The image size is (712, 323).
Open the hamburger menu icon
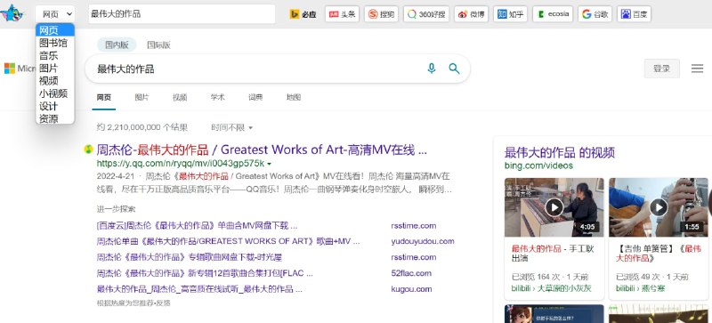pos(697,69)
